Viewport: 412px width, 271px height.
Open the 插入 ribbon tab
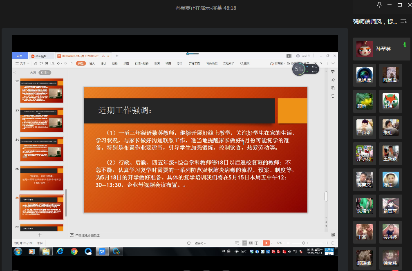92,63
